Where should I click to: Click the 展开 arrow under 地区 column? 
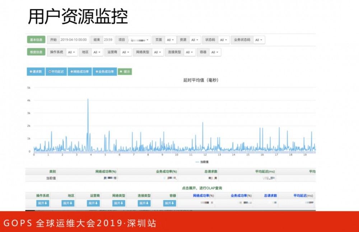68,204
